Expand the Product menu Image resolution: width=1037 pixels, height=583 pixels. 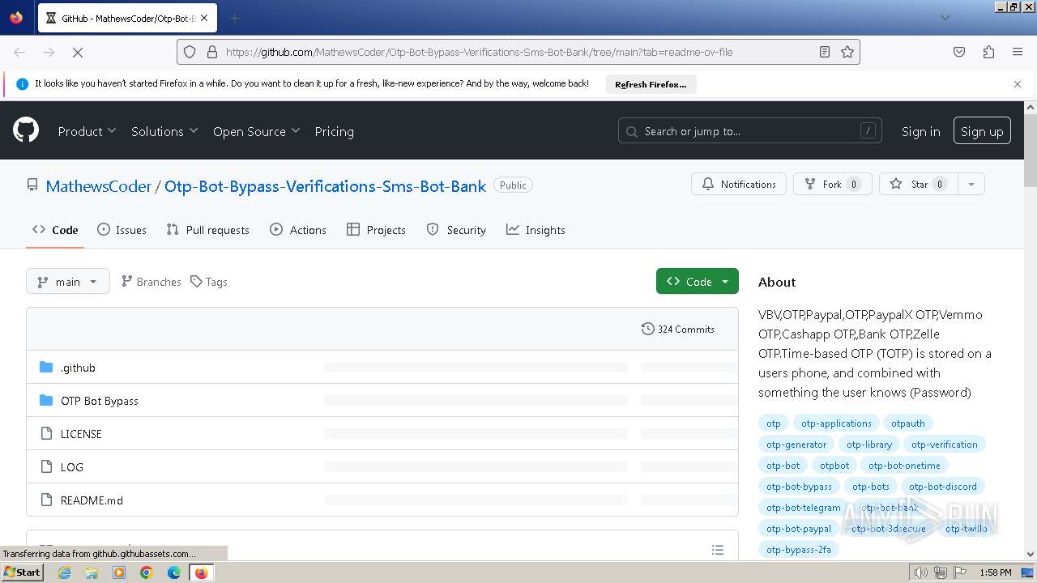pyautogui.click(x=87, y=131)
